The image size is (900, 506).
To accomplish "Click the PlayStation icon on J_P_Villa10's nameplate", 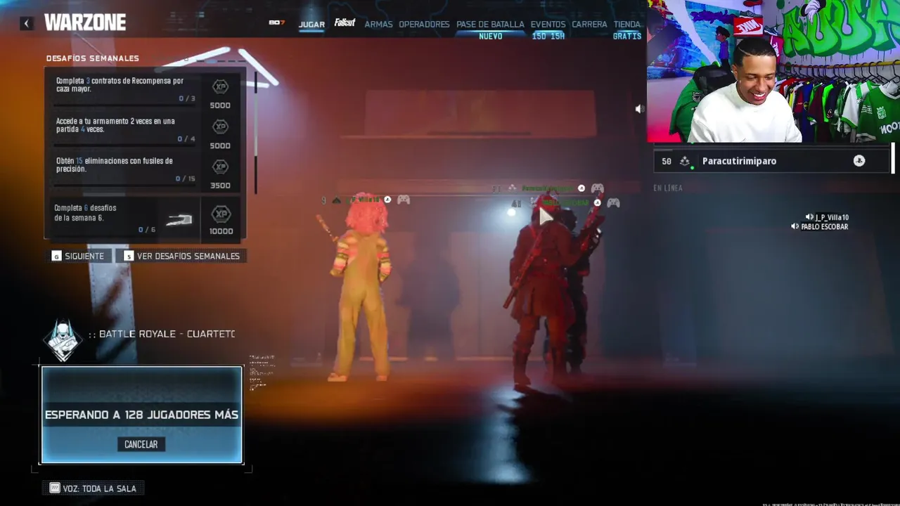I will tap(387, 200).
